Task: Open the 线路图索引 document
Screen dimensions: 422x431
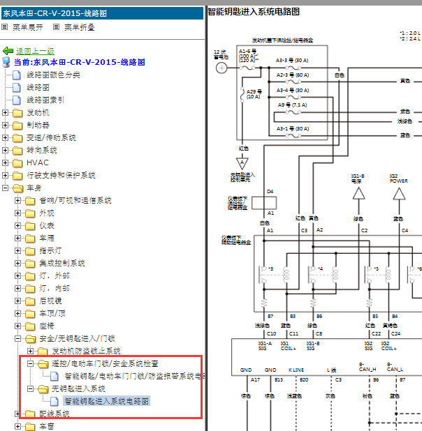Action: pyautogui.click(x=45, y=100)
